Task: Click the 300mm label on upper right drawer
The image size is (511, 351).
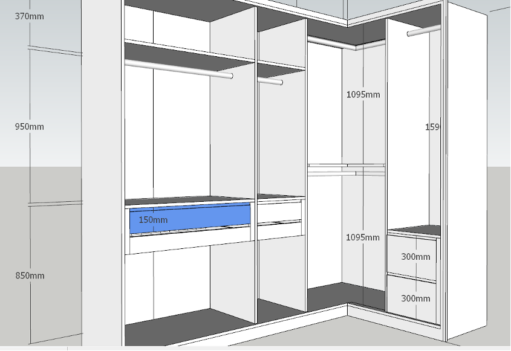Action: (415, 257)
